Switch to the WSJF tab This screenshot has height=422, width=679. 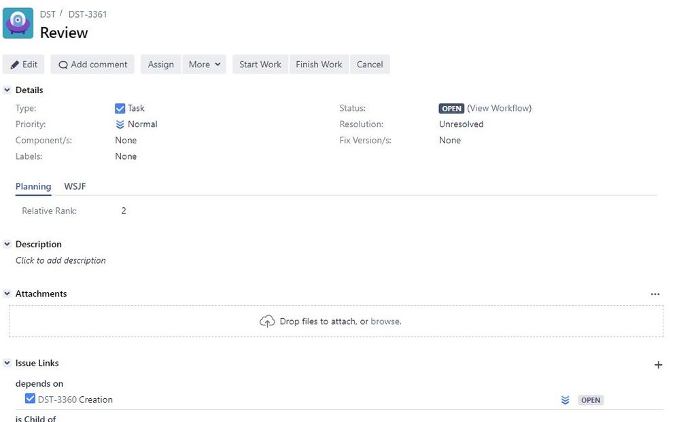pos(75,187)
